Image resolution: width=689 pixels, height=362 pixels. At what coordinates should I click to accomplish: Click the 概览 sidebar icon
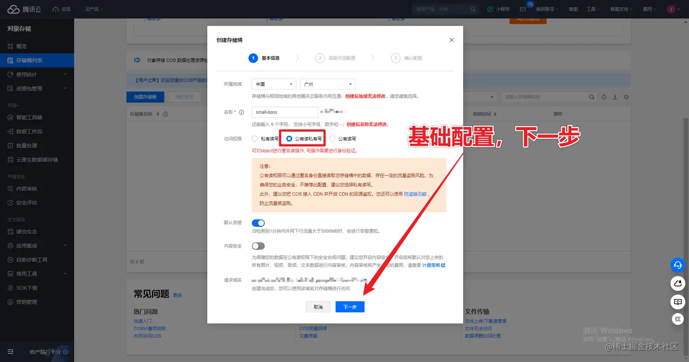pyautogui.click(x=10, y=46)
